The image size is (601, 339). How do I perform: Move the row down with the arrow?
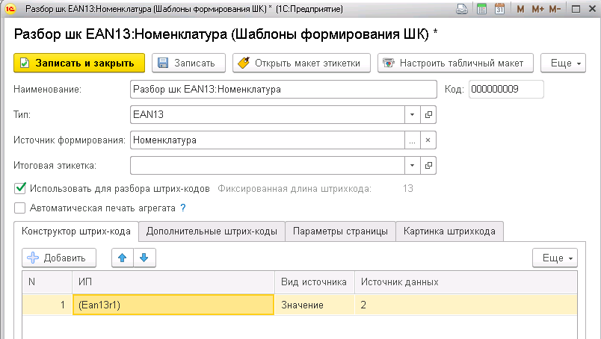click(144, 258)
